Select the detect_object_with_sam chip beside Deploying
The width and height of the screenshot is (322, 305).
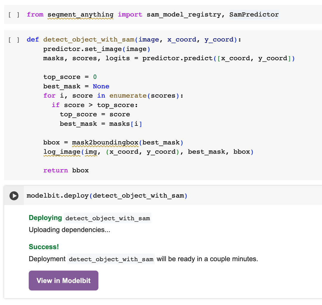107,218
